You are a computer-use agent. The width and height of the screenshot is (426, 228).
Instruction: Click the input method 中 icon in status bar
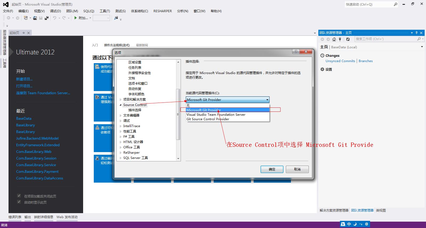[349, 224]
